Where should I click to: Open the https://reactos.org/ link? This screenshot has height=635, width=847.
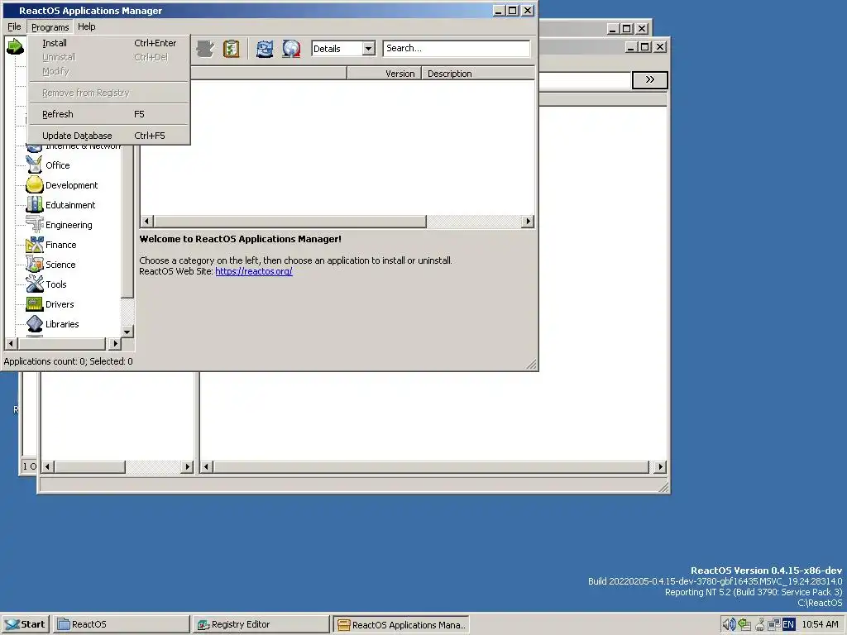click(x=254, y=271)
